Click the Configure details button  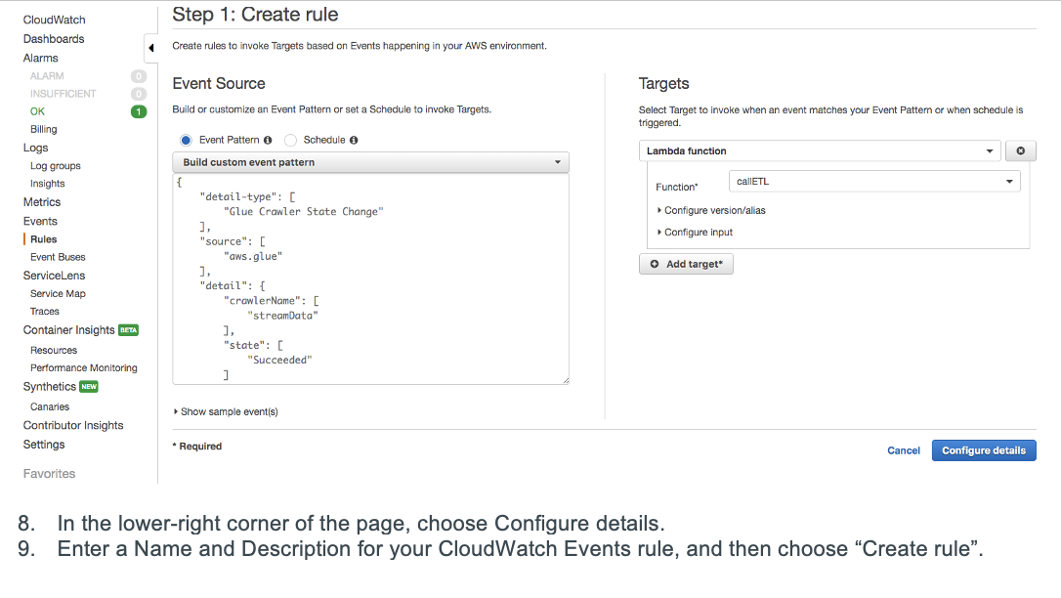(983, 450)
